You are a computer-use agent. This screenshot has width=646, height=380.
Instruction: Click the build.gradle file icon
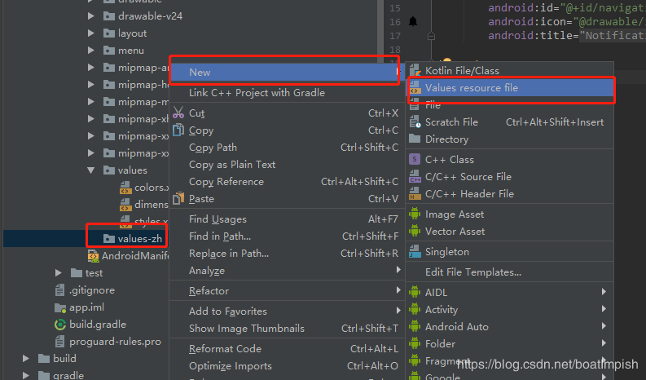[x=60, y=325]
